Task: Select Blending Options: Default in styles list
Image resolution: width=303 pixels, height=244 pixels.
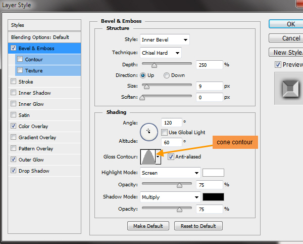Action: point(40,37)
